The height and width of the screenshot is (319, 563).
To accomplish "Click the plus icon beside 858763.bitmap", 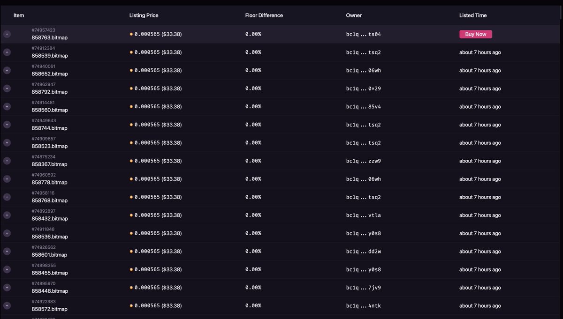I will coord(7,34).
